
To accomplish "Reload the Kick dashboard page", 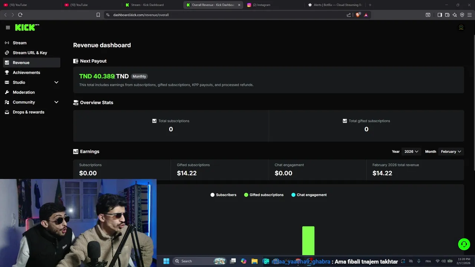I will pos(20,15).
